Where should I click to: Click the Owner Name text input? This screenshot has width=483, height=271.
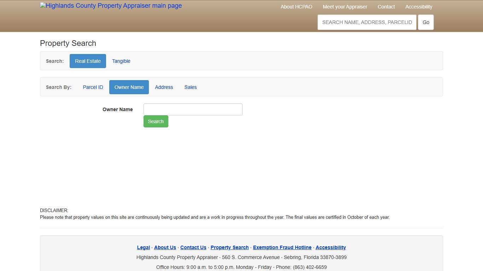(x=193, y=109)
